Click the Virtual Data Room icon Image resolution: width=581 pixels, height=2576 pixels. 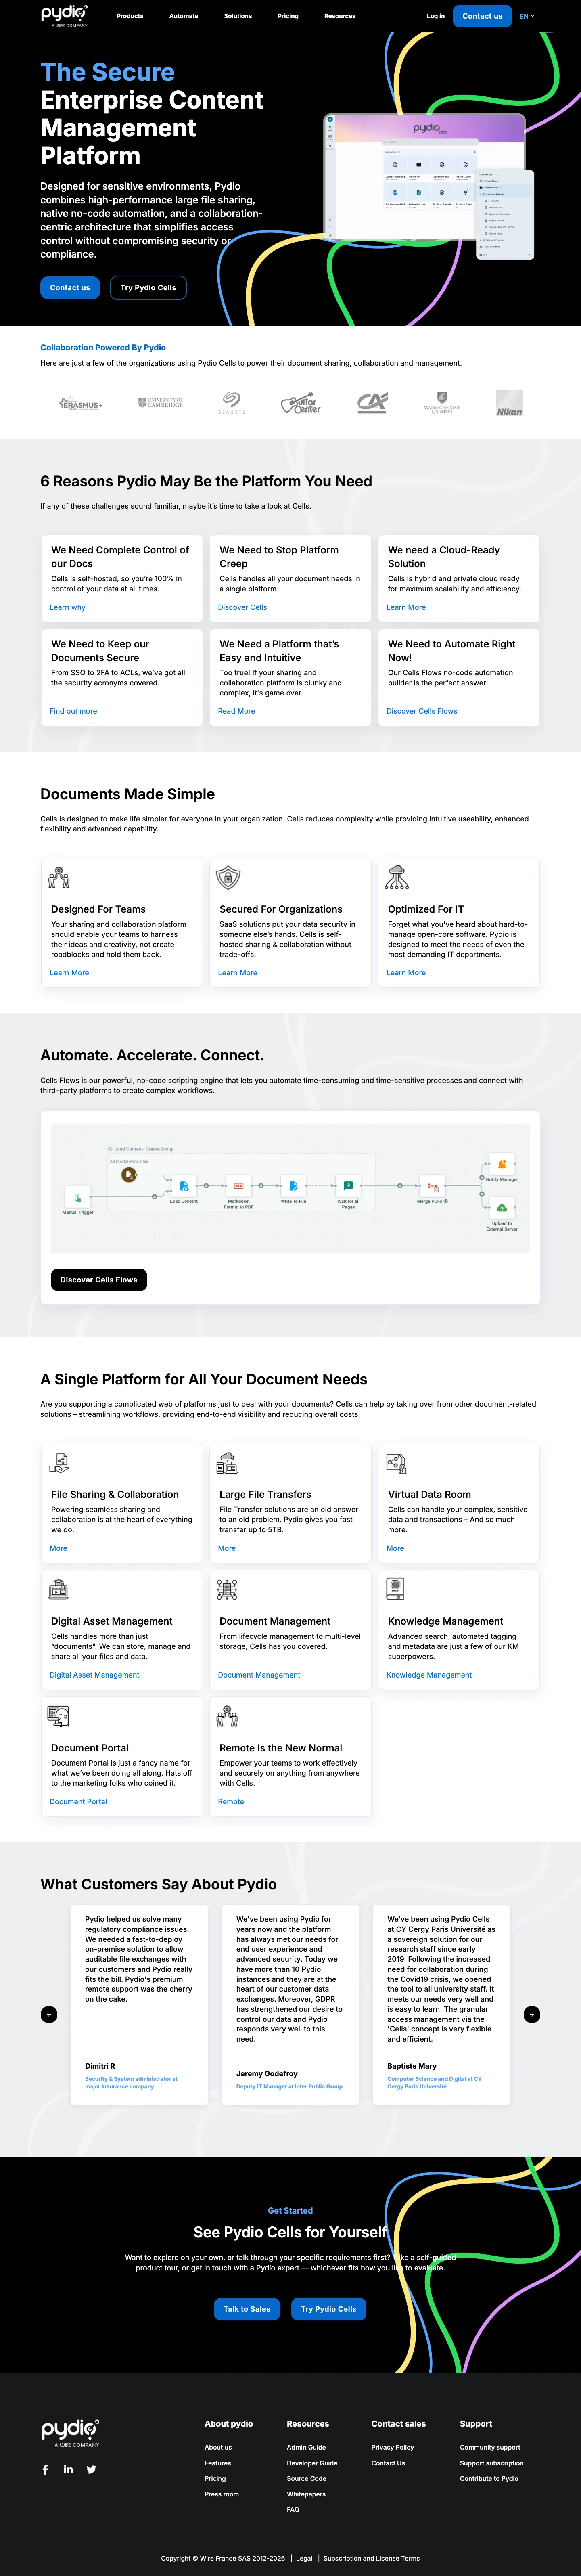point(396,1463)
